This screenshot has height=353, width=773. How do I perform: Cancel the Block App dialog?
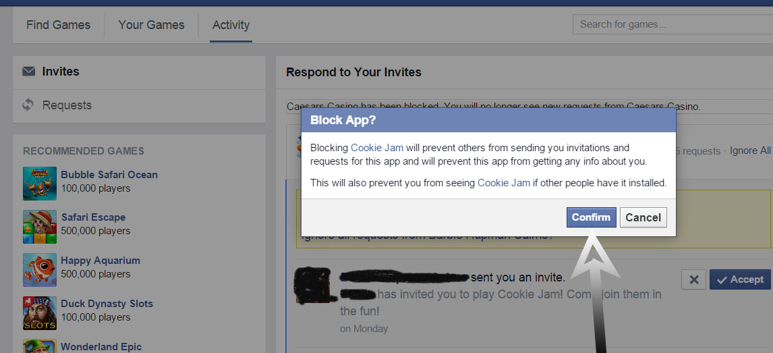click(x=643, y=217)
